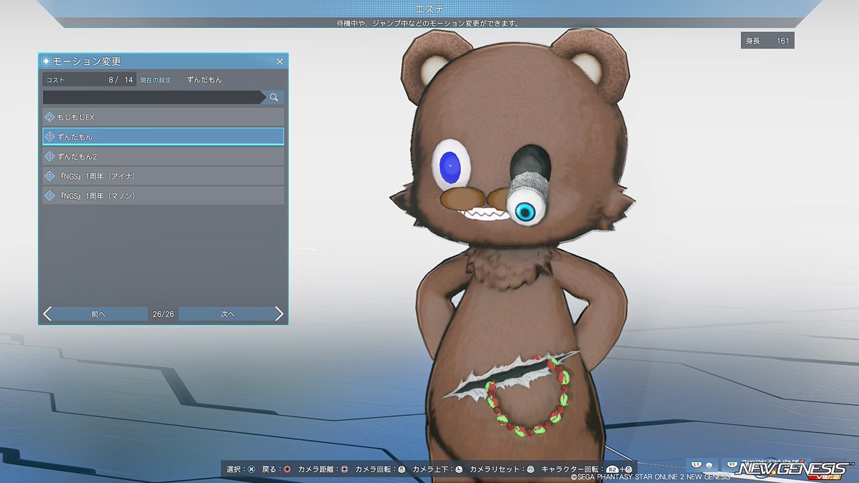Focus the motion search input field
This screenshot has width=859, height=483.
click(x=152, y=97)
